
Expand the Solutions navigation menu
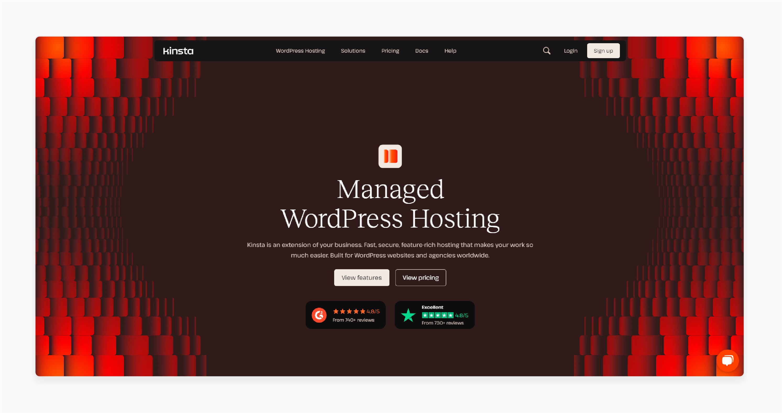point(353,50)
